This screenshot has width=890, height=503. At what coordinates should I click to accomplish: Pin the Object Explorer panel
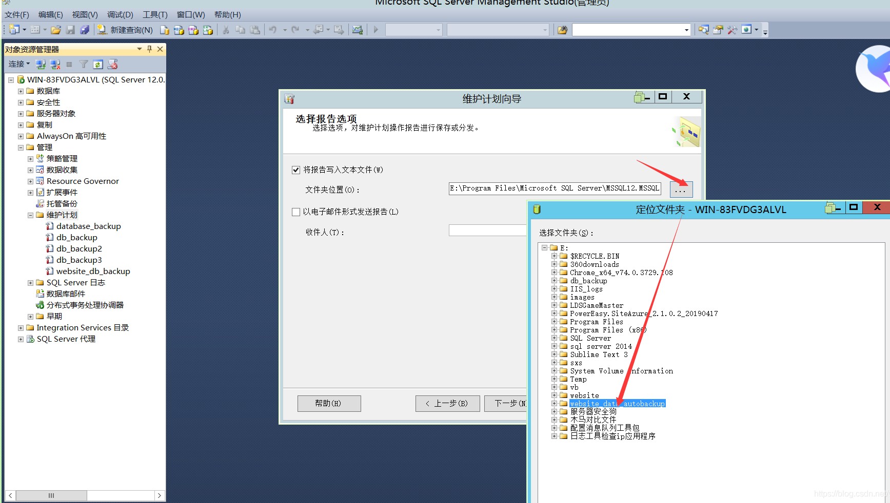(149, 49)
